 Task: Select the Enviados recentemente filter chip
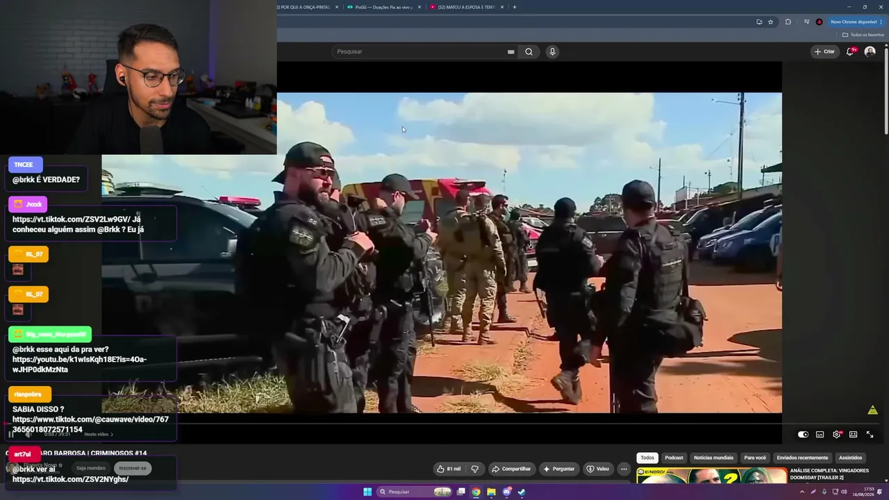[802, 458]
